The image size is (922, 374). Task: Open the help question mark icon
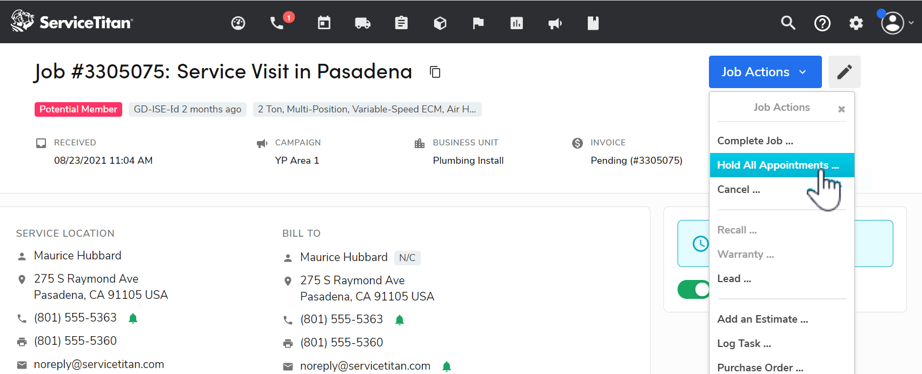822,23
